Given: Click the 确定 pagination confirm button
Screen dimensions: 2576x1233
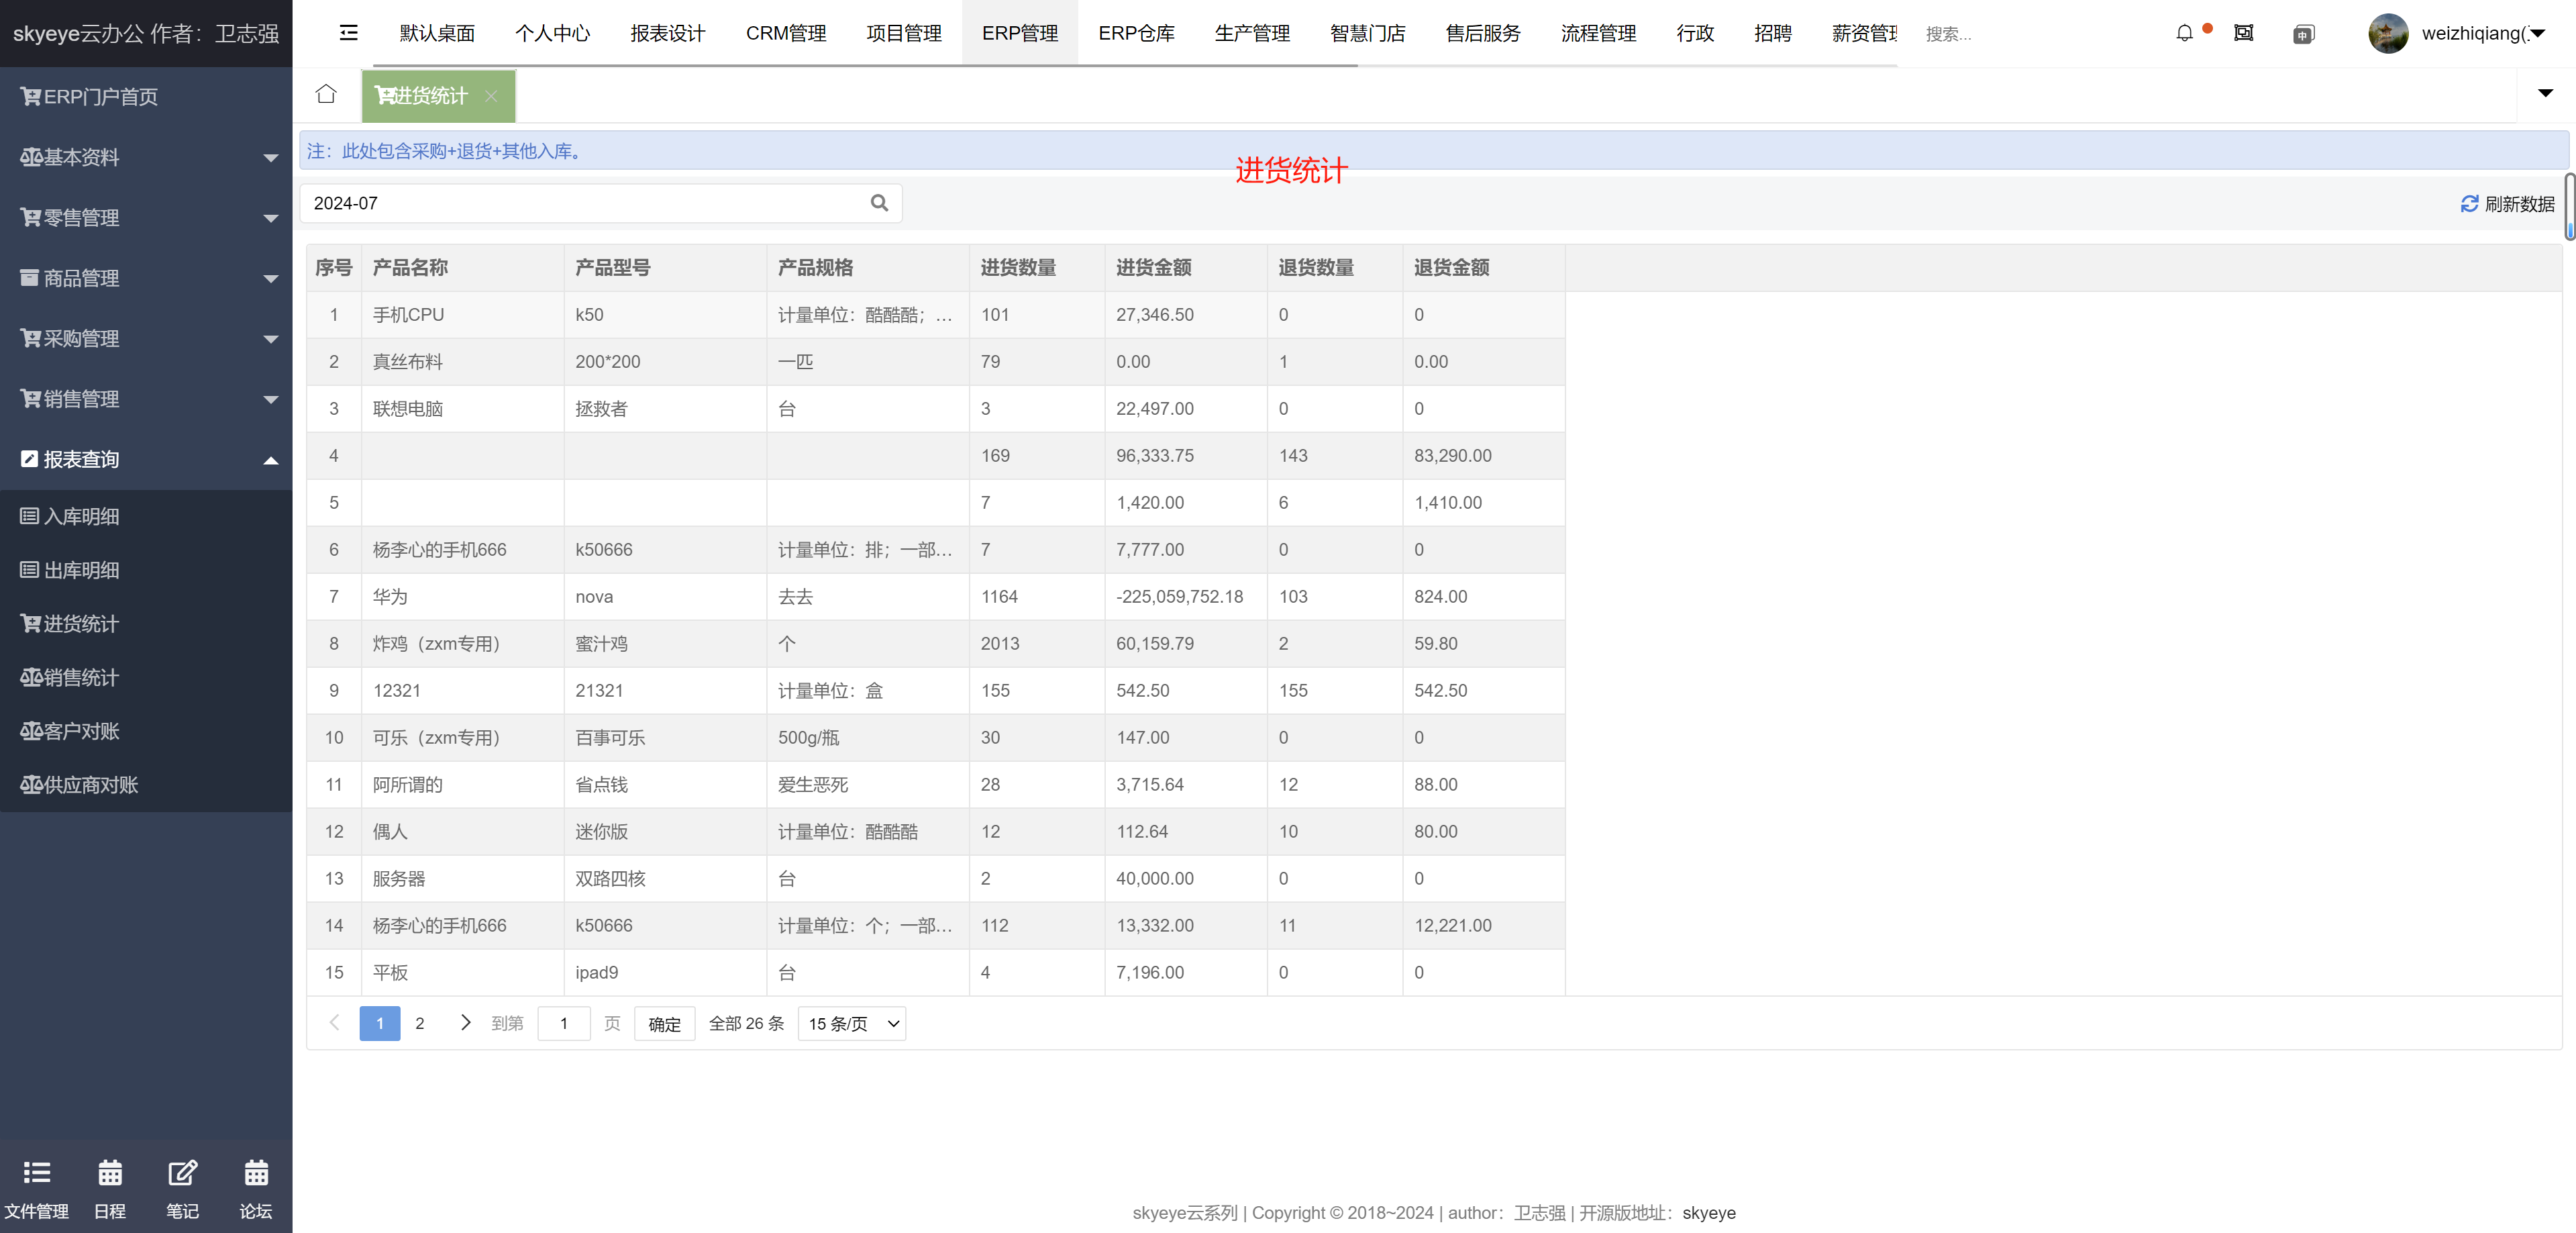Looking at the screenshot, I should (664, 1023).
